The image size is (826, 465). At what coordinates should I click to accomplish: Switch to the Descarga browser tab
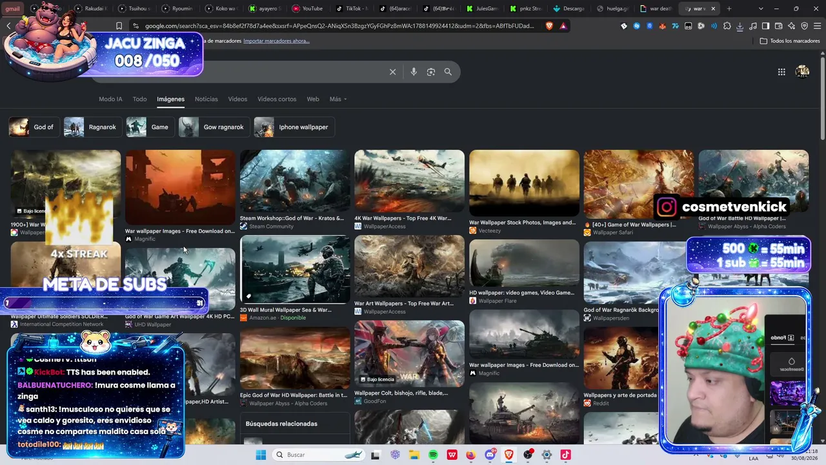click(569, 8)
